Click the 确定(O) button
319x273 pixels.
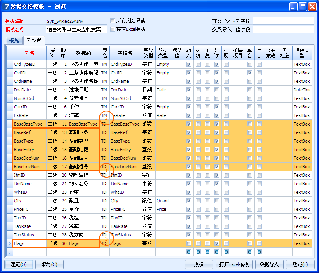(19, 264)
